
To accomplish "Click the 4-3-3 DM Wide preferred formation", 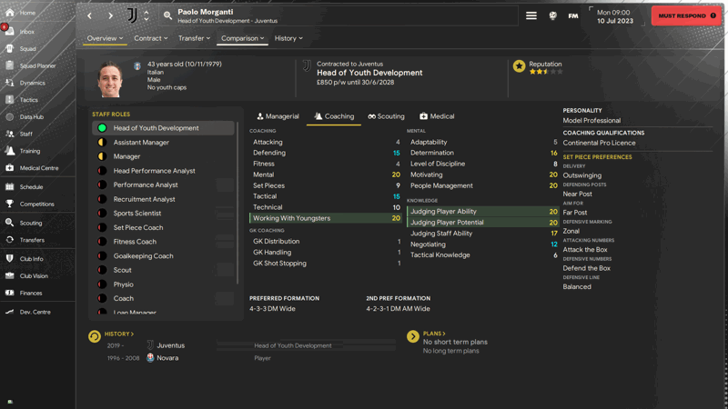I will click(x=272, y=308).
